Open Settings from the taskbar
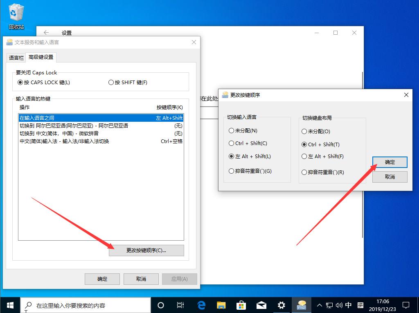The image size is (419, 313). 281,305
